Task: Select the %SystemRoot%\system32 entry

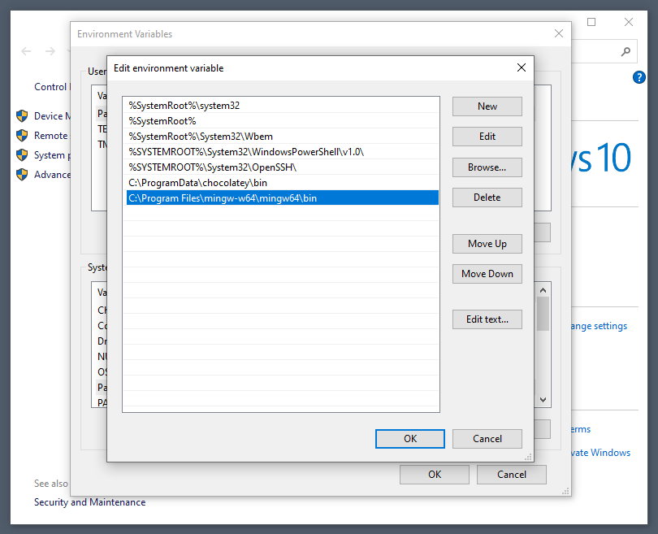Action: click(282, 106)
